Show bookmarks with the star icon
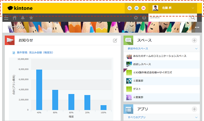 tap(31, 18)
